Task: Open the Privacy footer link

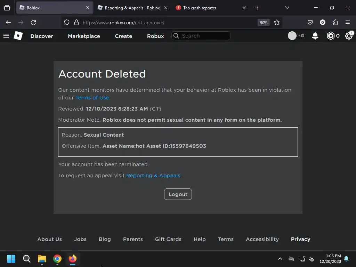Action: coord(300,239)
